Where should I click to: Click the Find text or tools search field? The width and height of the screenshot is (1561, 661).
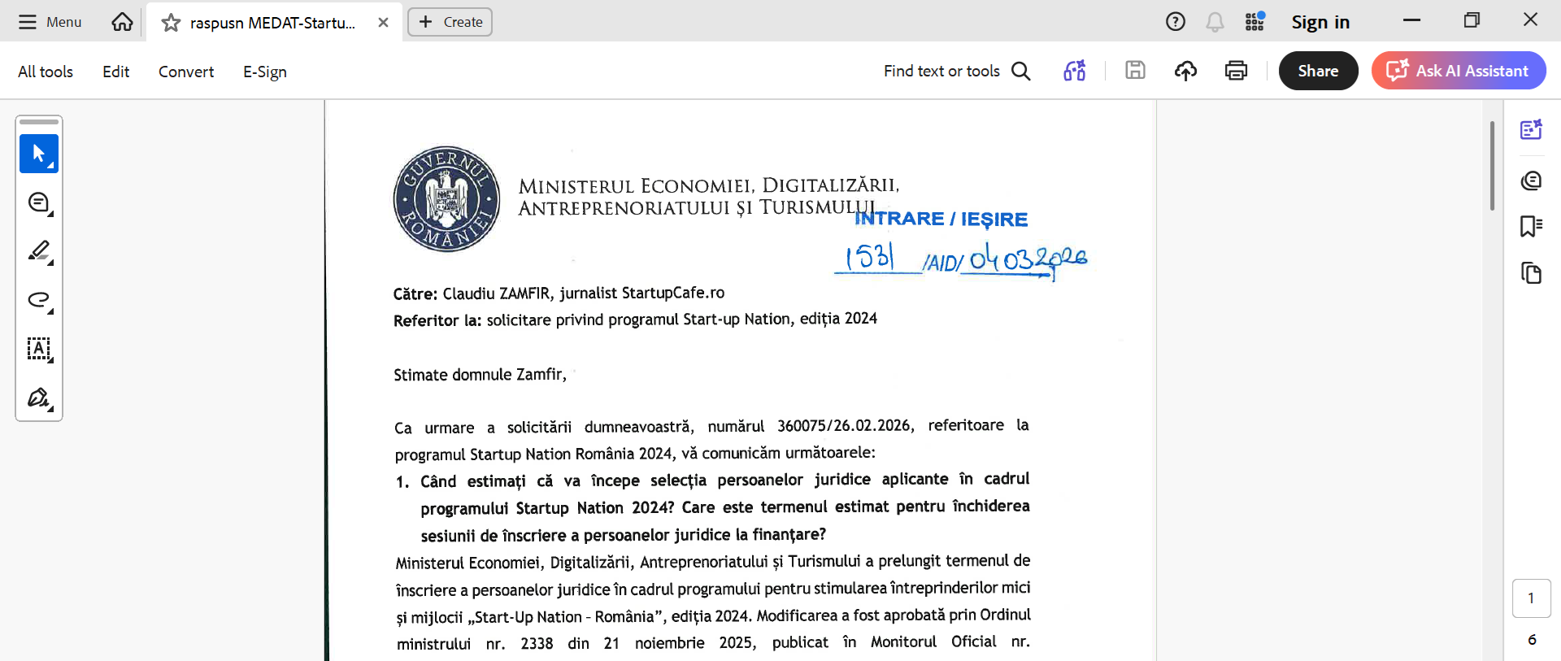coord(956,71)
